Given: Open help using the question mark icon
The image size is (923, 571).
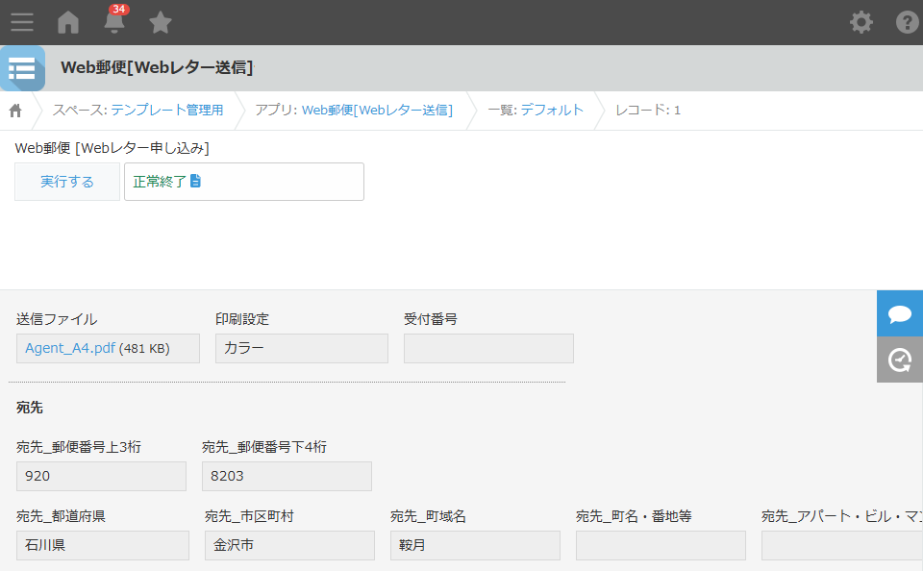Looking at the screenshot, I should [x=906, y=21].
